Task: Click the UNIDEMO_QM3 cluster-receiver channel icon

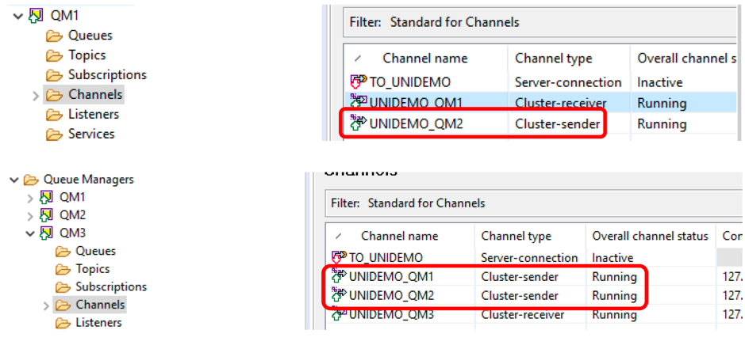Action: tap(340, 313)
